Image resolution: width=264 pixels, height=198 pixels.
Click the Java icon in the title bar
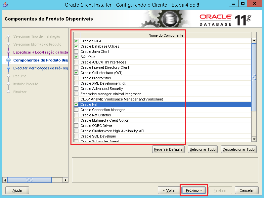coord(6,5)
